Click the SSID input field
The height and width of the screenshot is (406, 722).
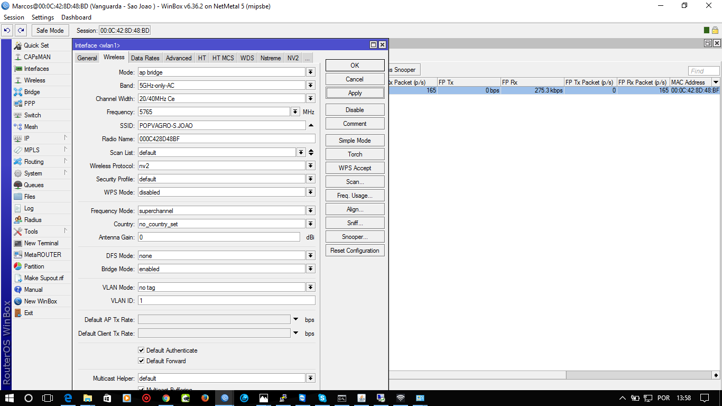click(x=221, y=125)
